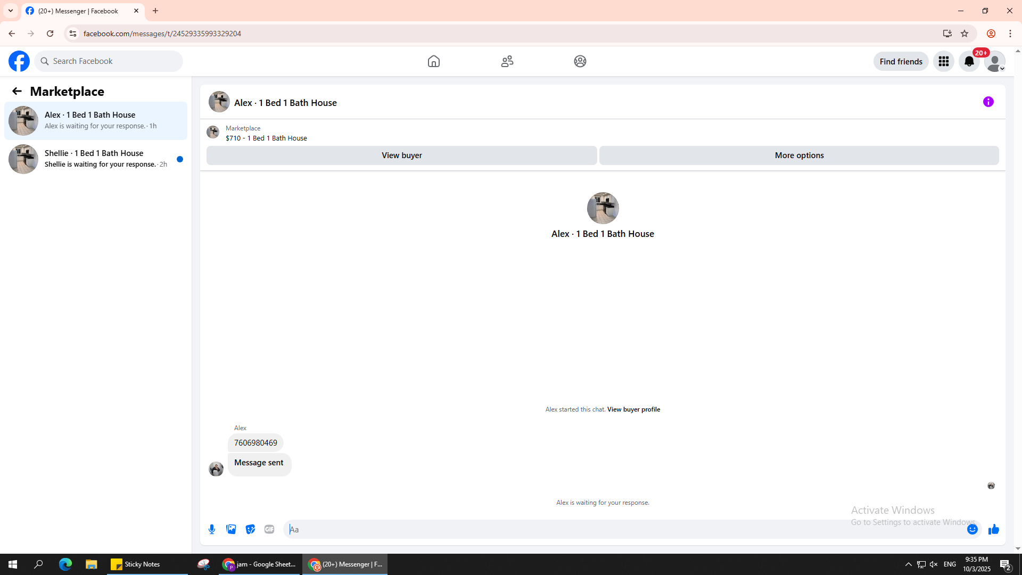Send a voice clip with microphone icon
This screenshot has height=575, width=1022.
coord(212,529)
